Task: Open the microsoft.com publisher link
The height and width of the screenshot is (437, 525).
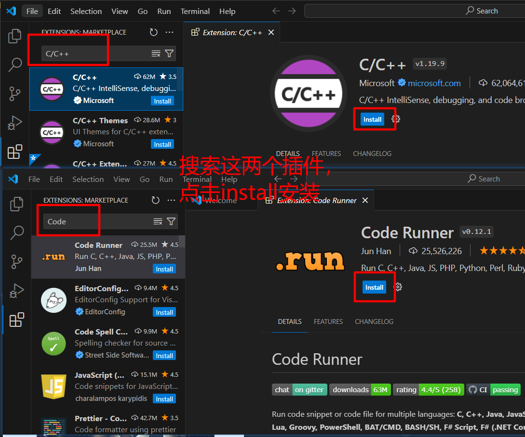Action: coord(434,83)
